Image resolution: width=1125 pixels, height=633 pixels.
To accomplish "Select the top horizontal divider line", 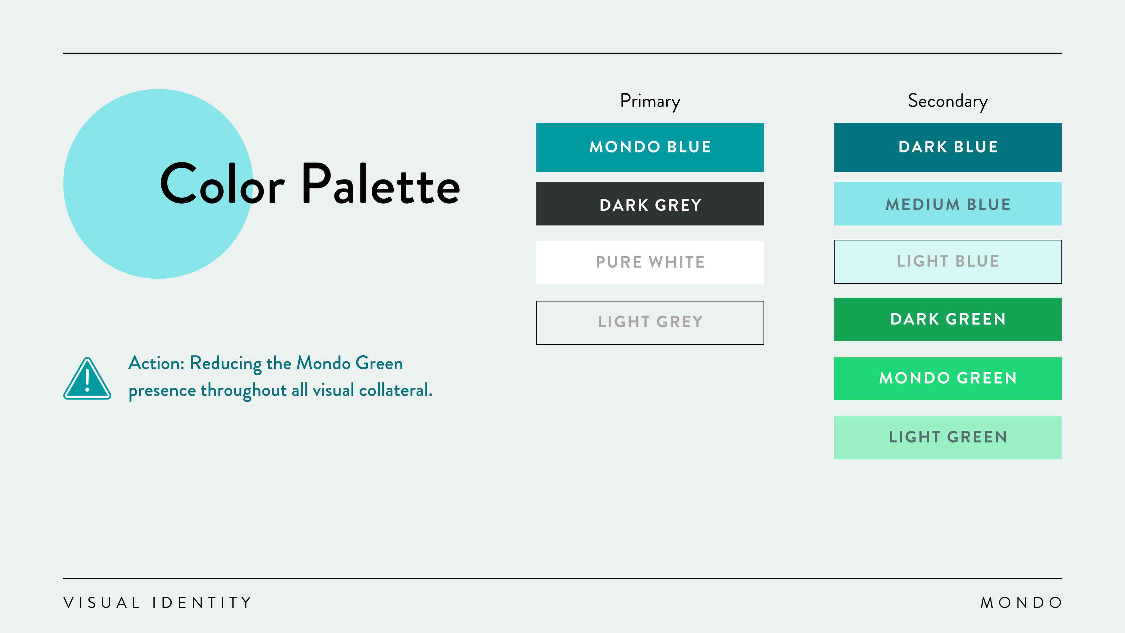I will 562,53.
